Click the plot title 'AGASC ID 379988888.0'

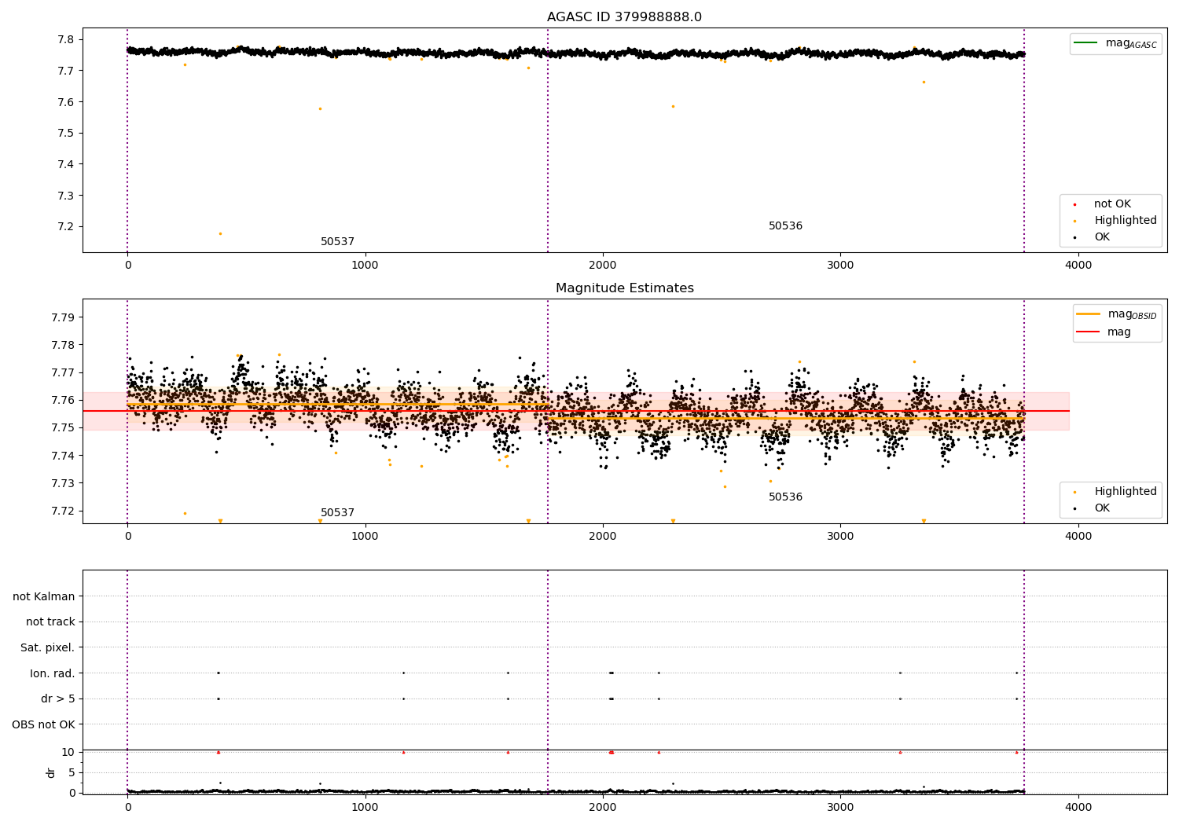click(x=624, y=17)
